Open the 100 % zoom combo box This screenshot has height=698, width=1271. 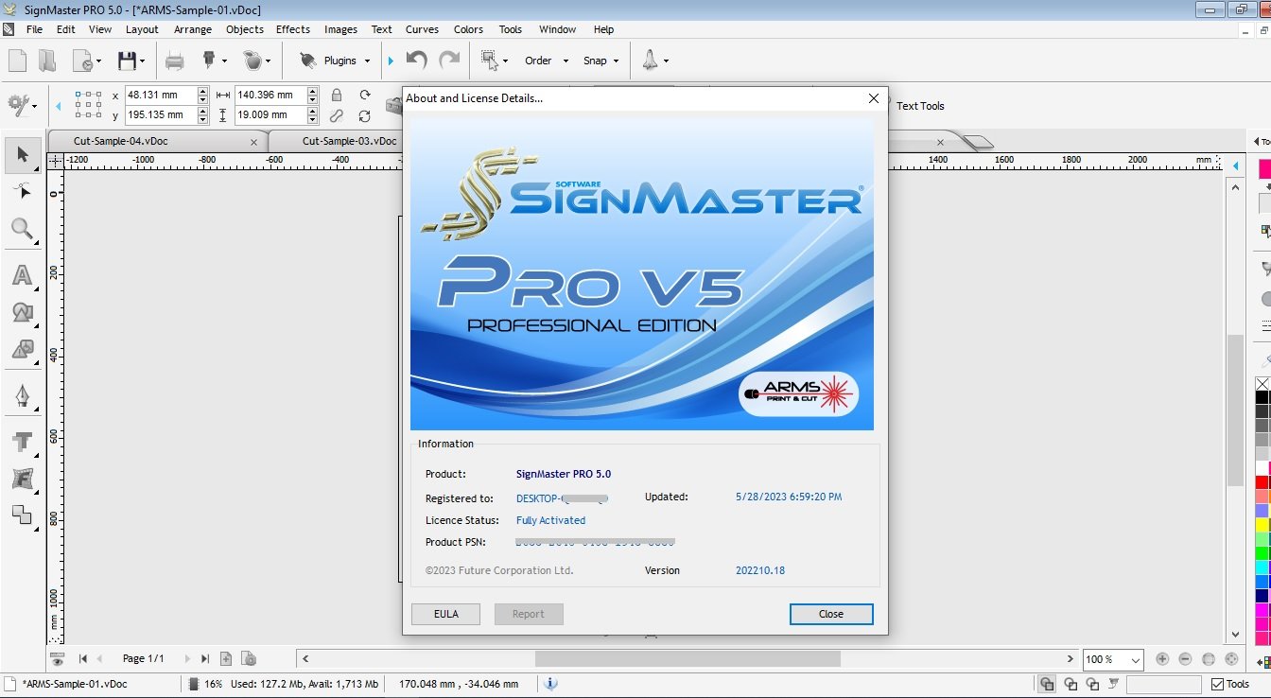coord(1113,659)
